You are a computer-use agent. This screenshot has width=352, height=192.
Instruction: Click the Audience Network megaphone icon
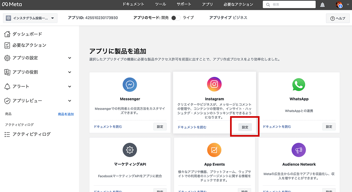point(299,150)
